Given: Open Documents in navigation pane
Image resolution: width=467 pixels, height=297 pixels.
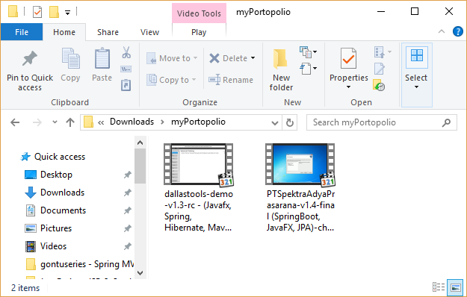Looking at the screenshot, I should tap(55, 210).
